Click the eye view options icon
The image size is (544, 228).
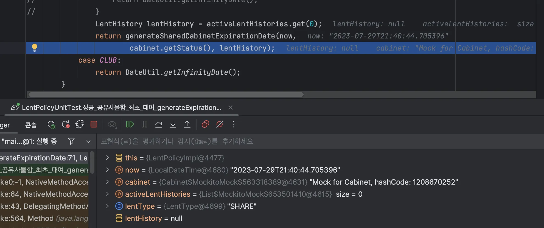112,124
